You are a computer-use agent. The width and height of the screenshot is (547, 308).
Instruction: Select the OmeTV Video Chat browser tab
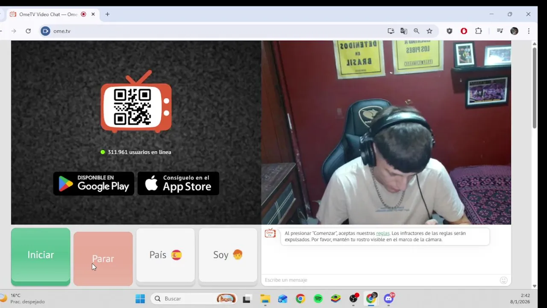(52, 14)
